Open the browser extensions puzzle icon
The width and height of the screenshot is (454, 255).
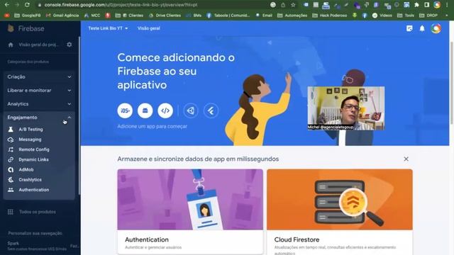pos(416,5)
